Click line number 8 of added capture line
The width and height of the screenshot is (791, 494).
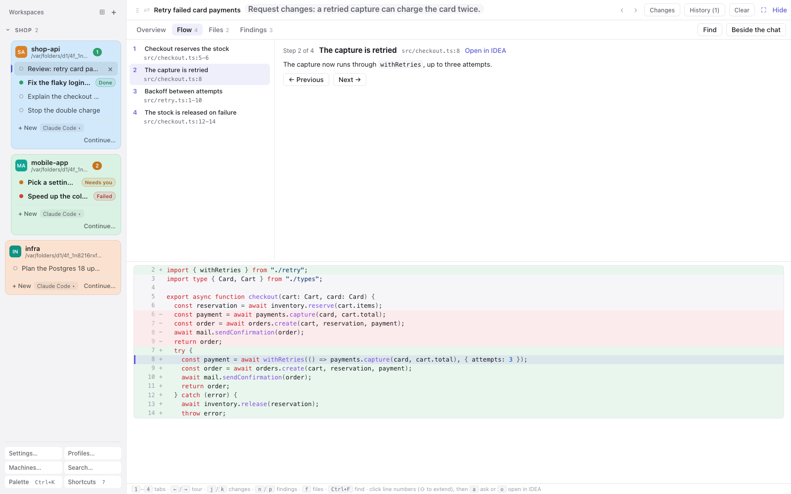click(x=153, y=360)
